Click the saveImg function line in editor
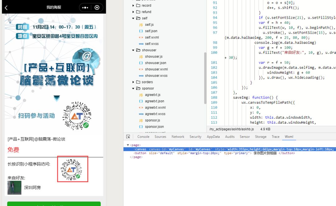Screen dimensions: 336x206 [255, 98]
